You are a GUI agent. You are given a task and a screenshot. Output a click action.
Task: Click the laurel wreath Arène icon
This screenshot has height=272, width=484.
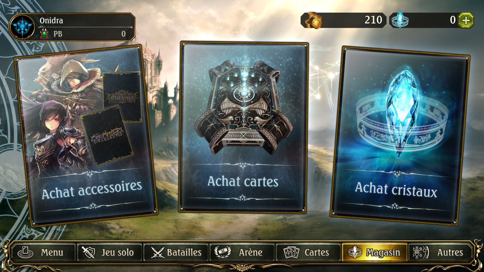click(223, 252)
